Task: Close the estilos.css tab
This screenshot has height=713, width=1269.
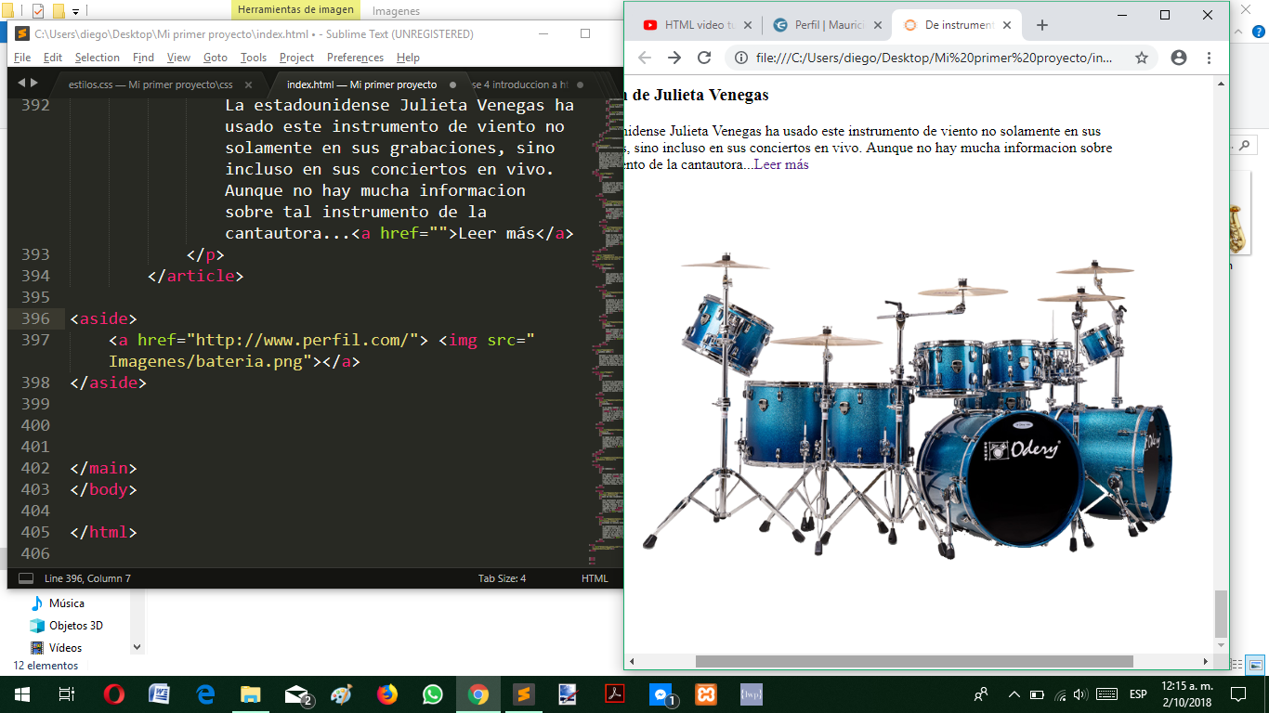Action: tap(248, 84)
